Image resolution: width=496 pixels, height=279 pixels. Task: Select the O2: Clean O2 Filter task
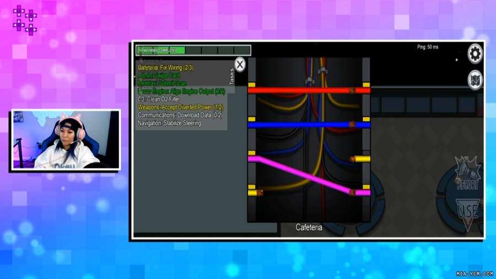159,99
